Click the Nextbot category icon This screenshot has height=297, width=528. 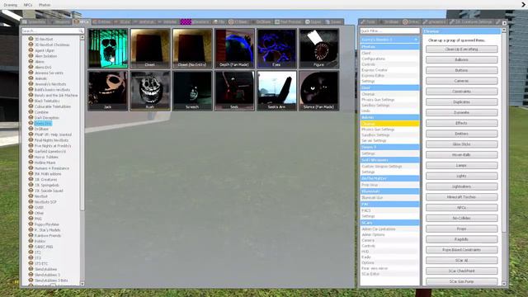[31, 196]
